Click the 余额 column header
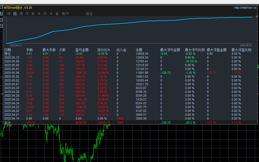Screen dimensions: 259x162 click(x=139, y=50)
